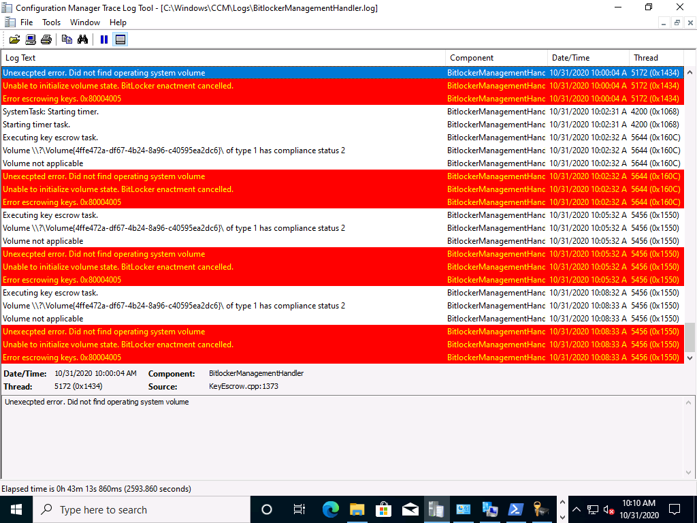The height and width of the screenshot is (523, 697).
Task: Click the Trace Log Tool title bar icon
Action: 7,7
